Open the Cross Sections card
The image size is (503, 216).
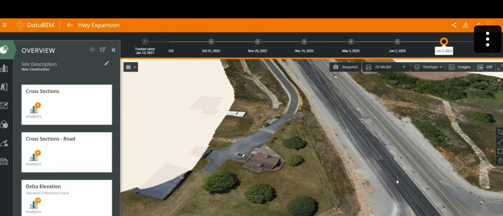click(x=67, y=104)
